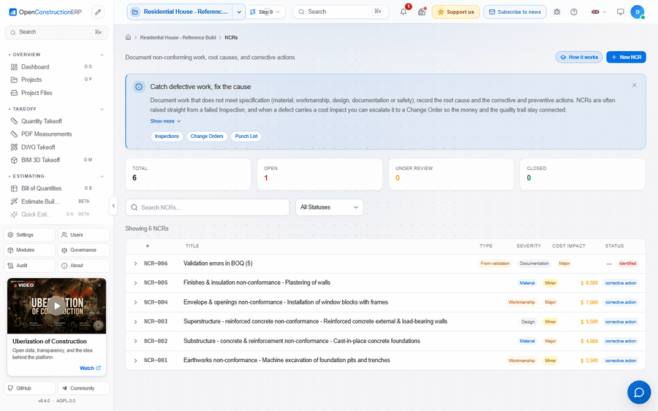
Task: Click How it works button
Action: 579,57
